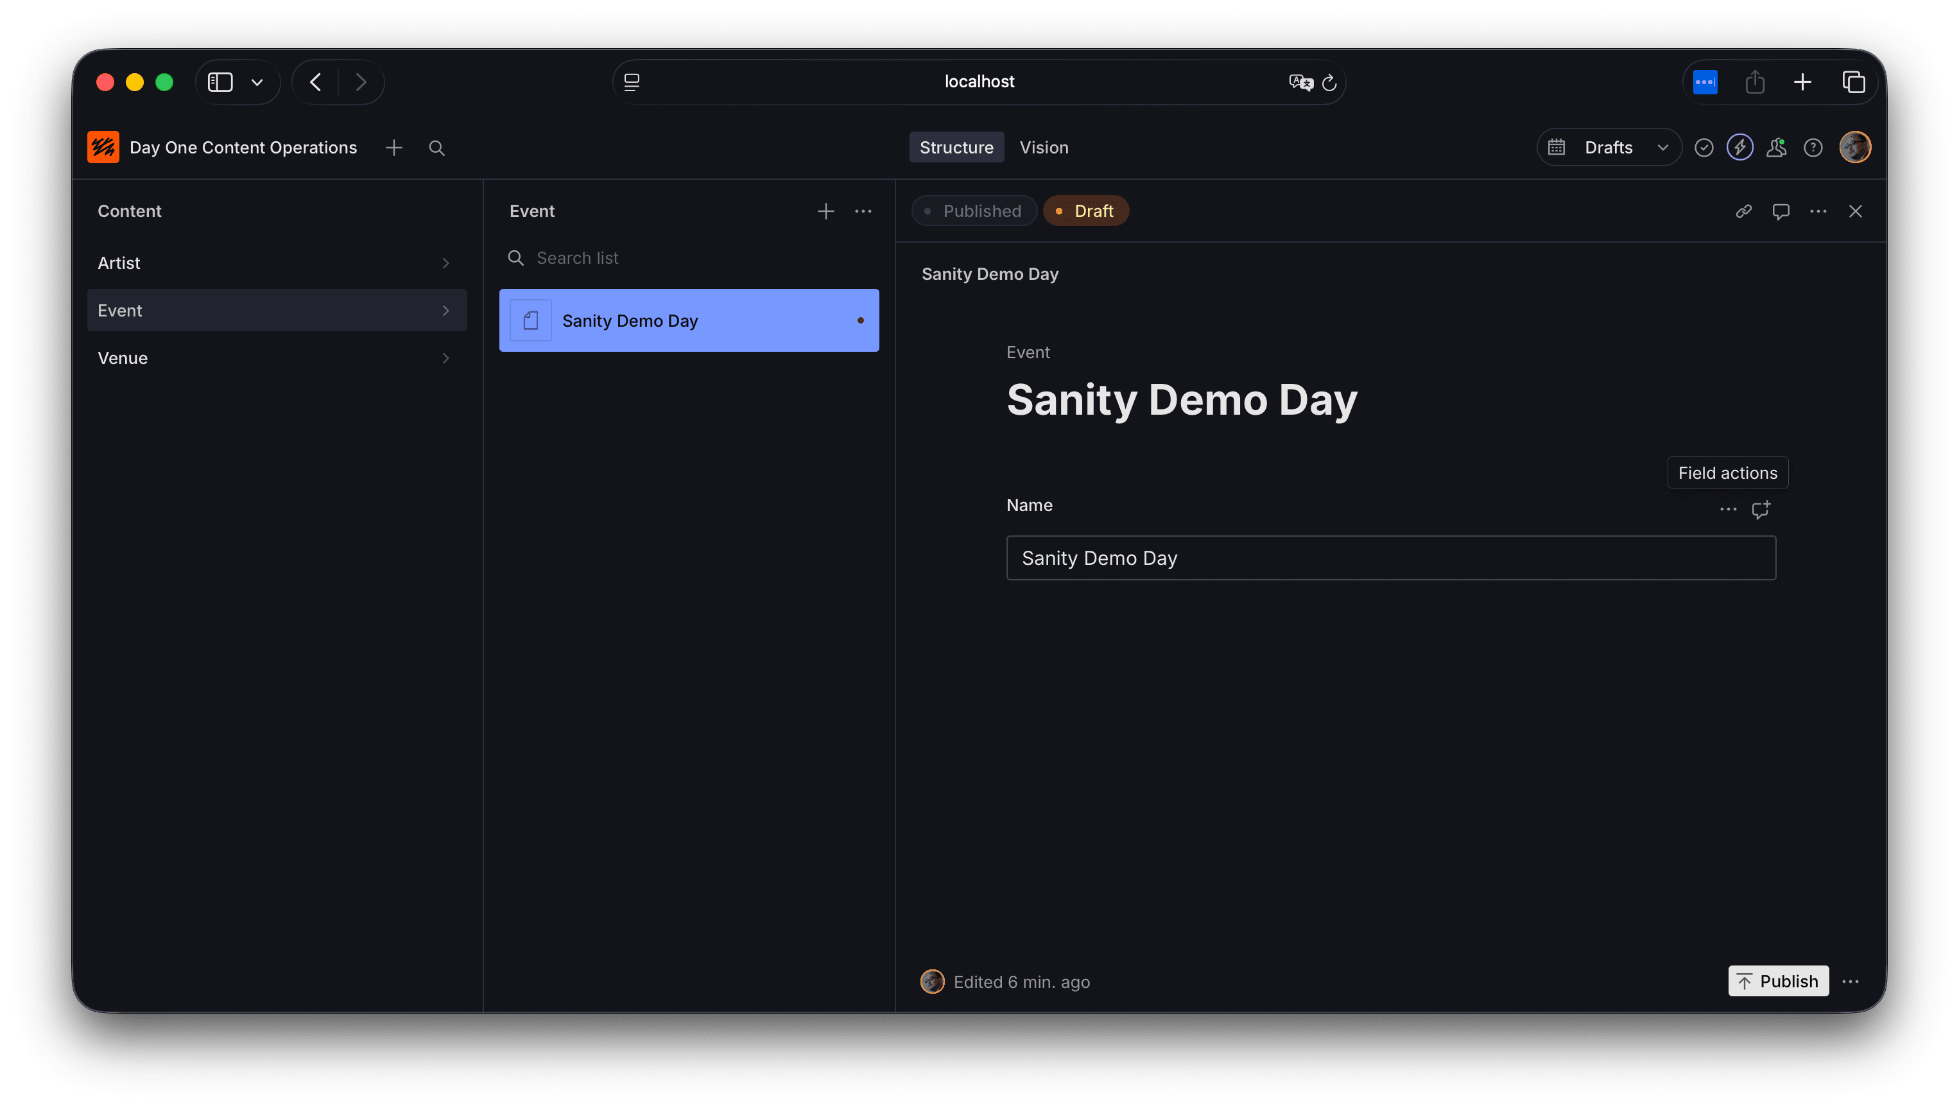Click the copy document link icon
Image resolution: width=1959 pixels, height=1108 pixels.
[1743, 212]
